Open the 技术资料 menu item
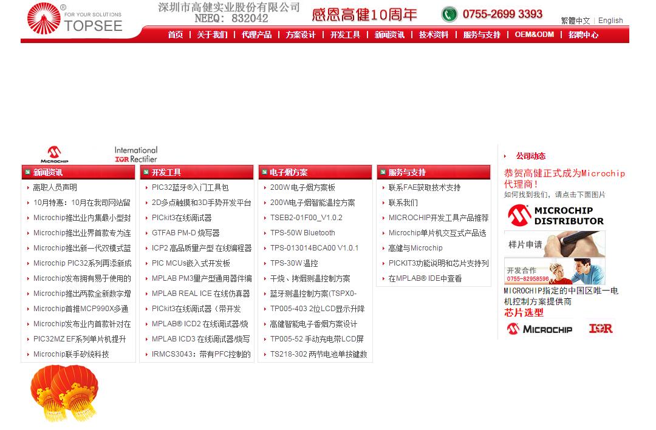This screenshot has width=656, height=430. (434, 35)
